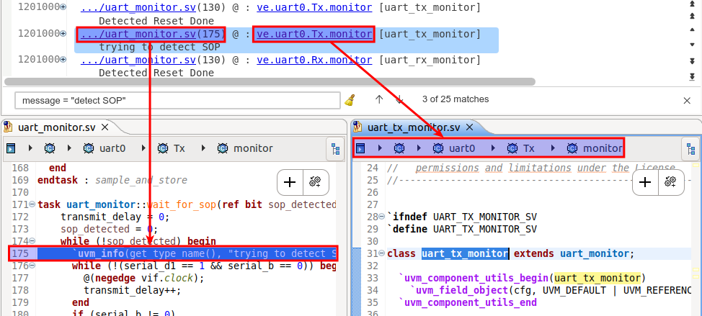Click the highlighted uart_tx_monitor on line 33
This screenshot has height=316, width=702.
597,278
